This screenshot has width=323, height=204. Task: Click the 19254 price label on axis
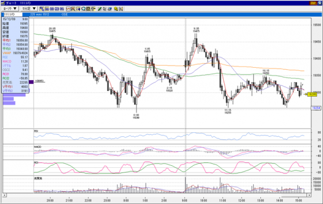click(x=316, y=108)
